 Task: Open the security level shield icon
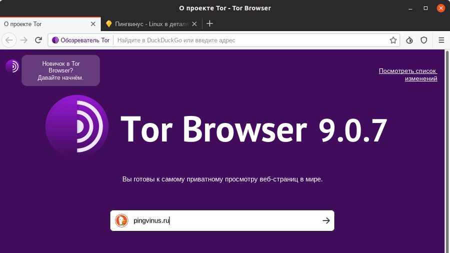coord(424,40)
